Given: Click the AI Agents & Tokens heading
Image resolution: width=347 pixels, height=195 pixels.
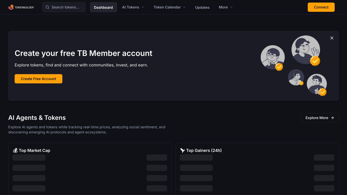Looking at the screenshot, I should (37, 118).
